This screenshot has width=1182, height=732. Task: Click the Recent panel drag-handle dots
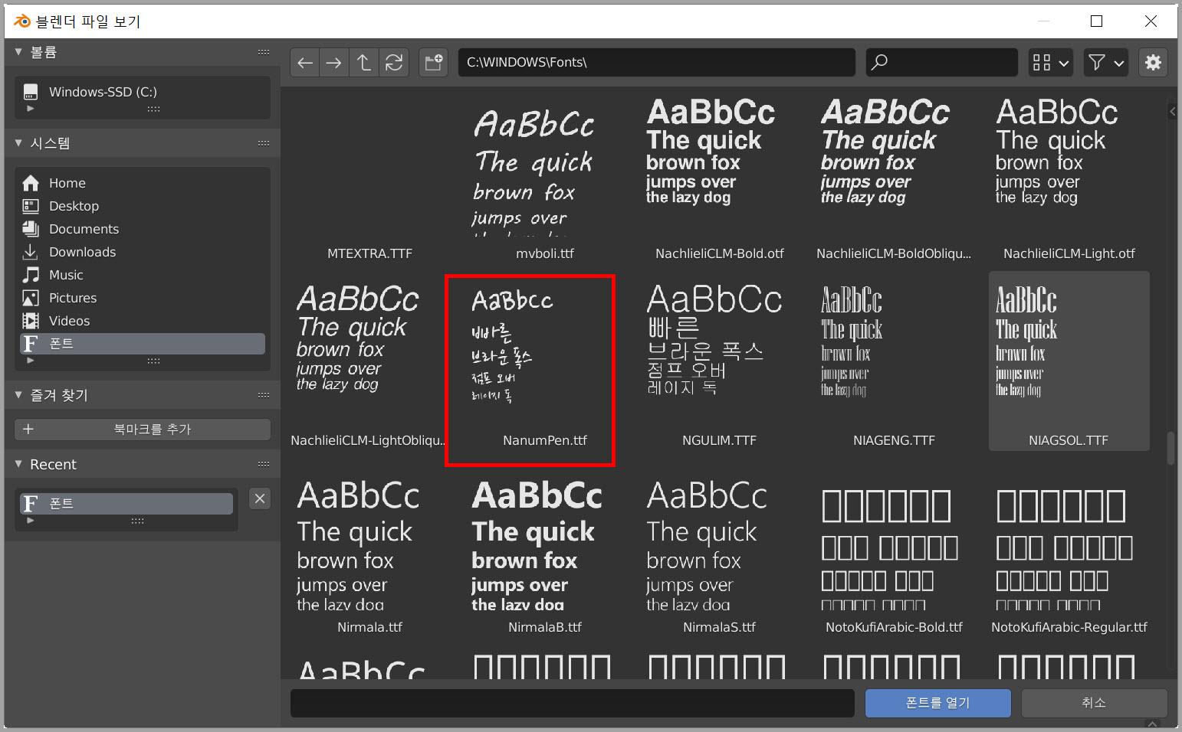point(264,464)
